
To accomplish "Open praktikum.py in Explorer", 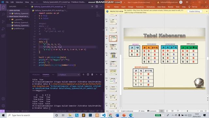I will pos(19,29).
